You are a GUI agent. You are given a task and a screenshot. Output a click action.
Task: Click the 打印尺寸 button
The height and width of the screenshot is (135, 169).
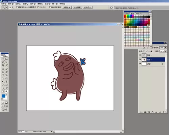click(x=88, y=7)
